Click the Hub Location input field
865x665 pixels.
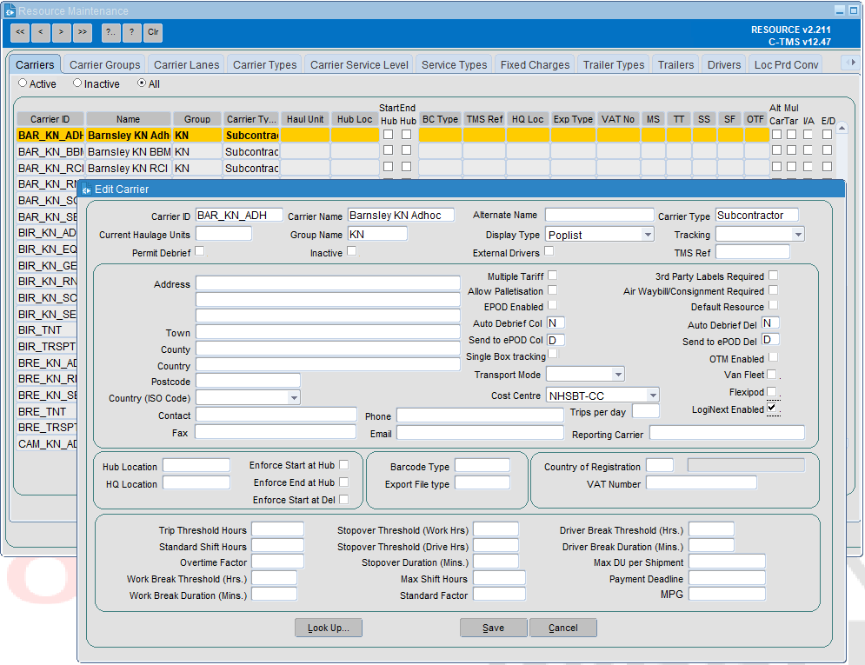coord(196,465)
